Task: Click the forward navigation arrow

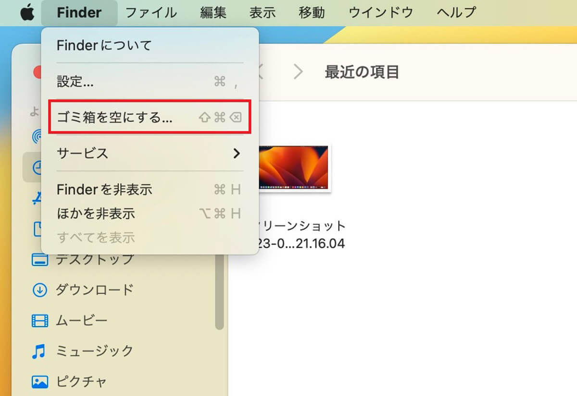Action: tap(299, 72)
